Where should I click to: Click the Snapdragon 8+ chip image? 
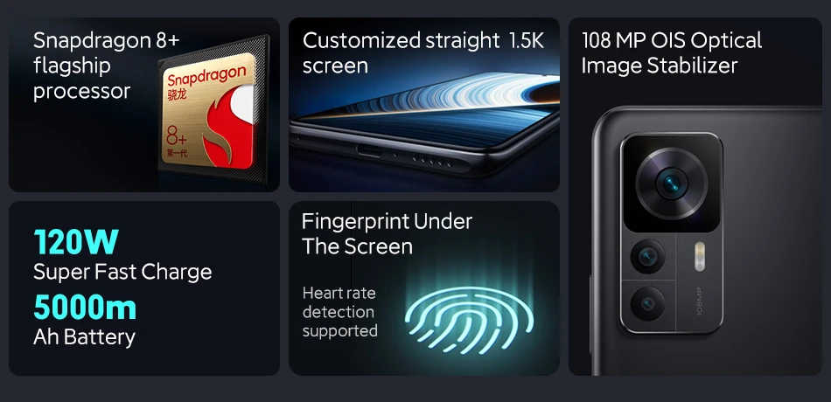point(213,109)
